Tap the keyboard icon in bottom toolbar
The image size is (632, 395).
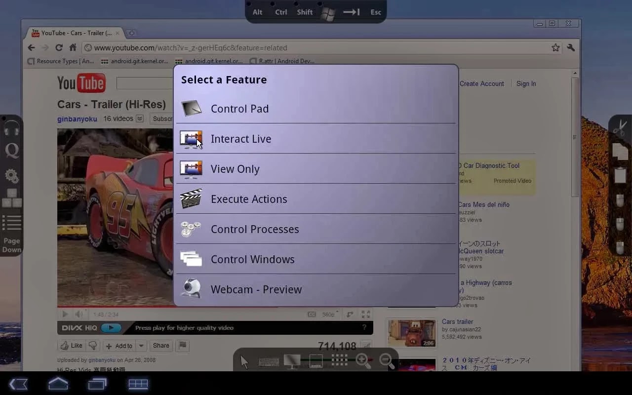(269, 362)
